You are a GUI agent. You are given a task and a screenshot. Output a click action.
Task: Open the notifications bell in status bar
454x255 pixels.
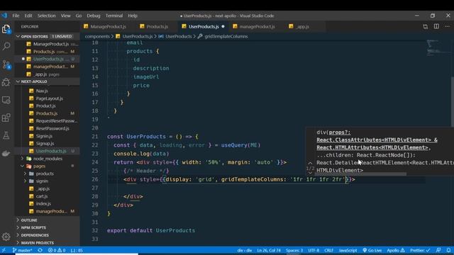tap(448, 250)
